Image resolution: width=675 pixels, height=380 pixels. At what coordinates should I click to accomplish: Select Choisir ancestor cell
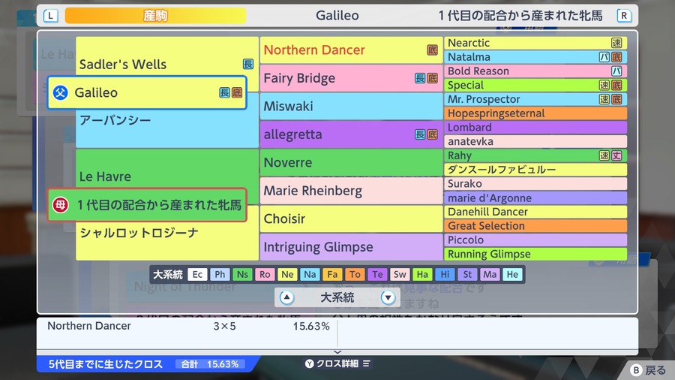[x=351, y=219]
